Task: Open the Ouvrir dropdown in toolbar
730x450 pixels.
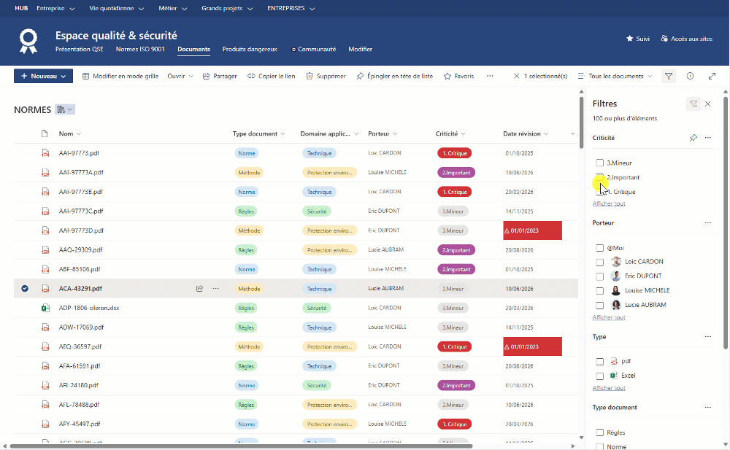Action: 180,76
